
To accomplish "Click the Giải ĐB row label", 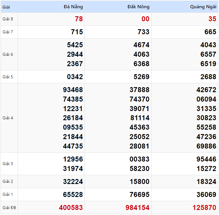I will point(9,208).
